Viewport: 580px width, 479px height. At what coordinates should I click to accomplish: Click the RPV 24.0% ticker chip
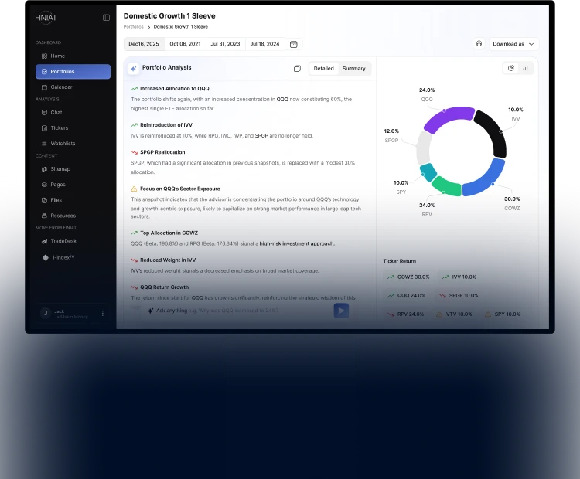405,314
